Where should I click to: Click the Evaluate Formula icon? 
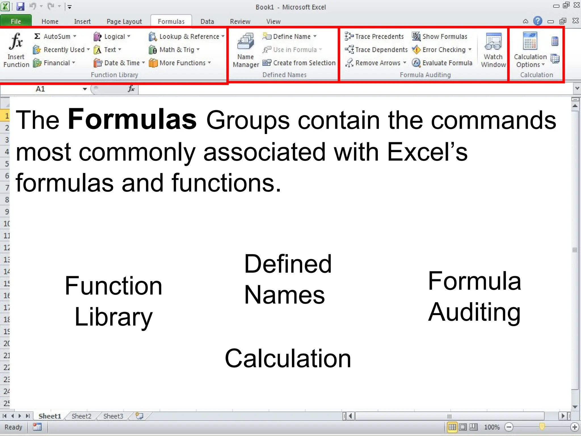(x=416, y=63)
